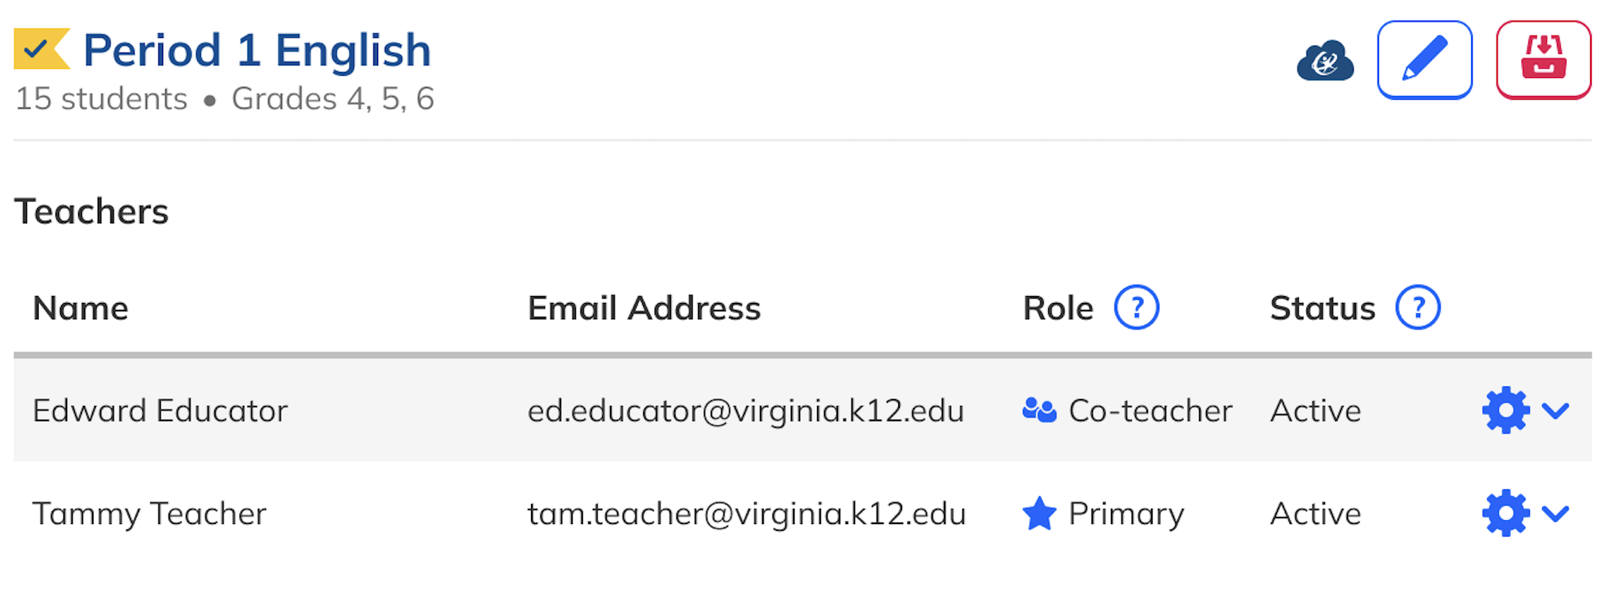The width and height of the screenshot is (1611, 589).
Task: Sort by the Email Address column header
Action: 644,307
